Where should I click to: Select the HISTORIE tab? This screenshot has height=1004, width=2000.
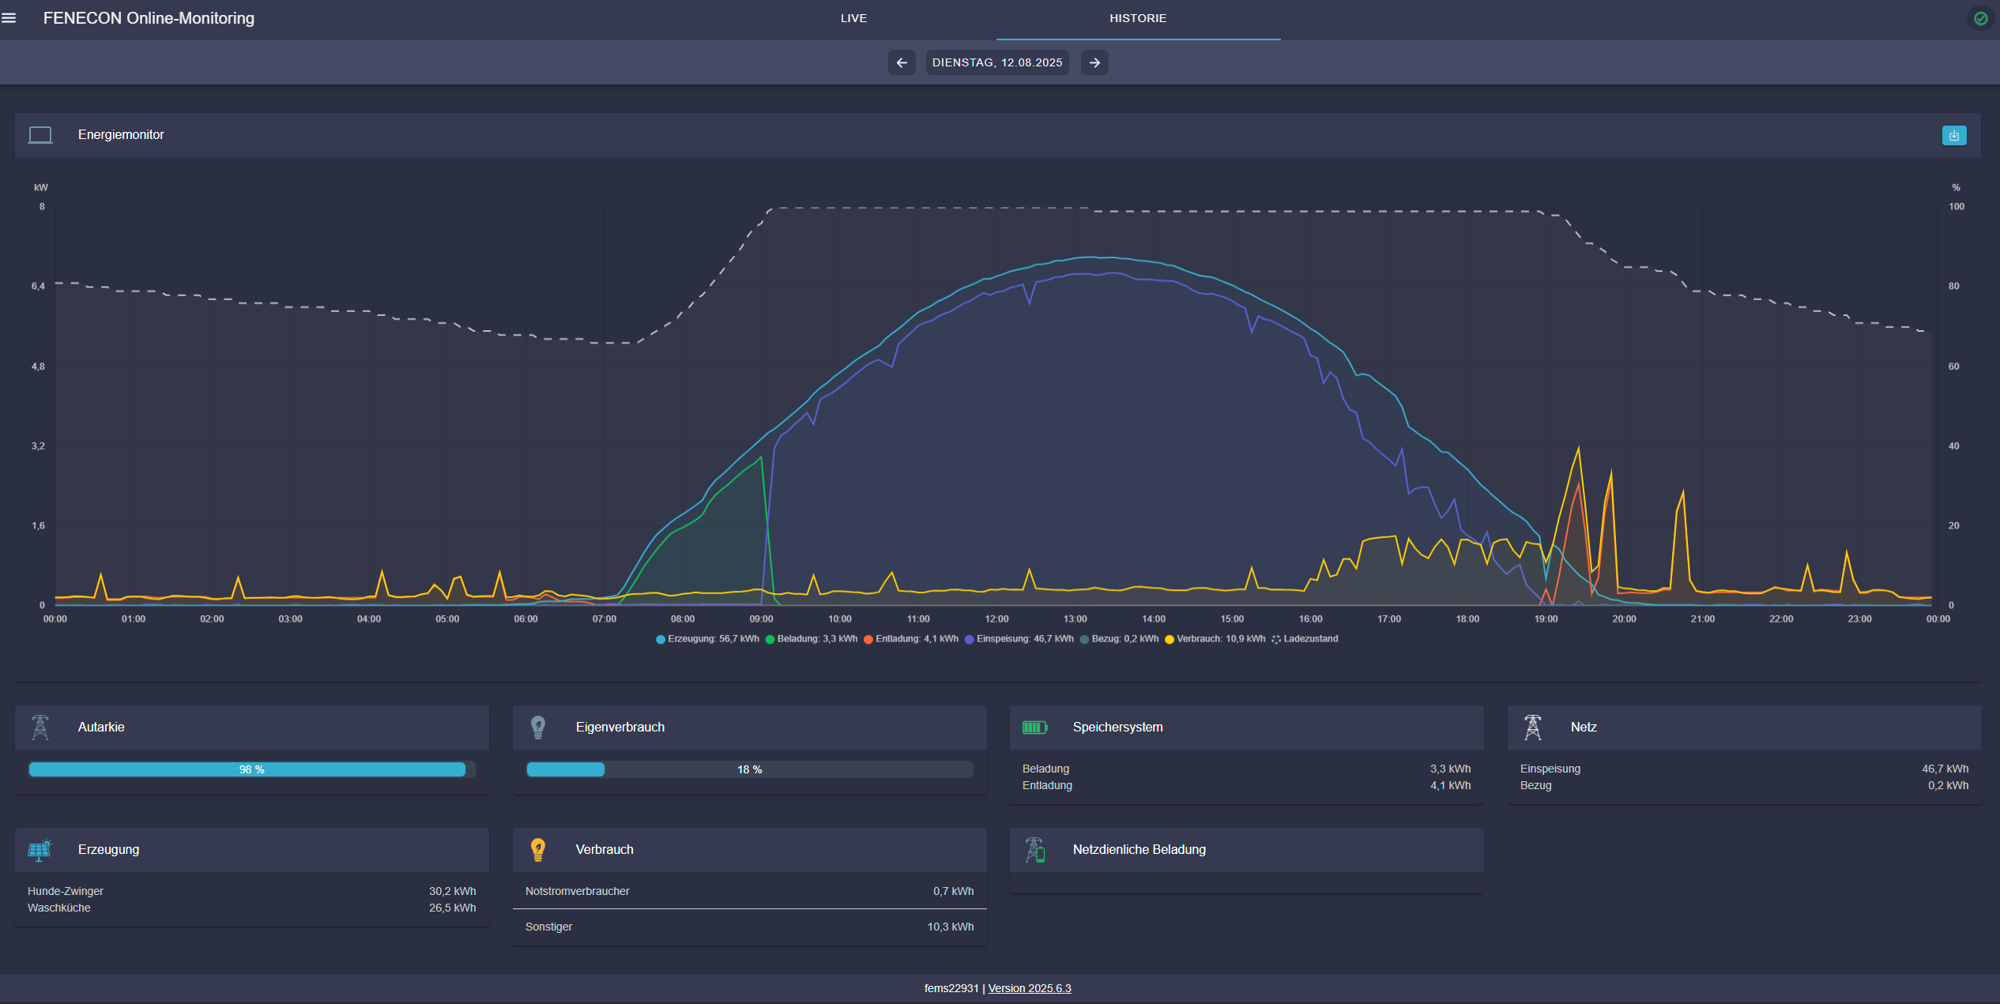point(1138,18)
